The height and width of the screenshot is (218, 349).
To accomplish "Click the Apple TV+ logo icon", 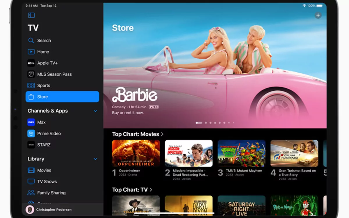I will pyautogui.click(x=31, y=63).
